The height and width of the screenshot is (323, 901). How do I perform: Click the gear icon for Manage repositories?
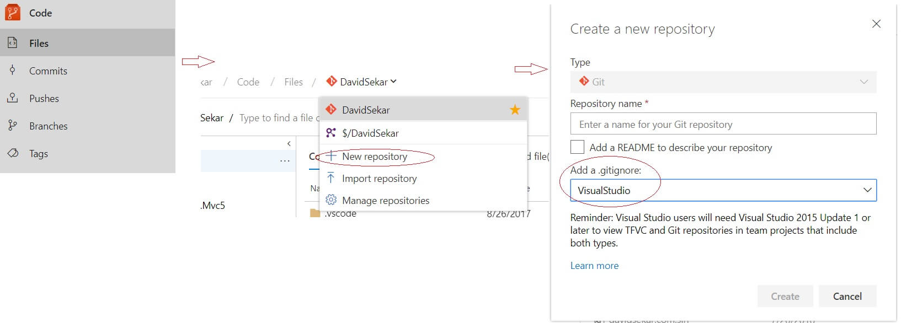(x=331, y=200)
